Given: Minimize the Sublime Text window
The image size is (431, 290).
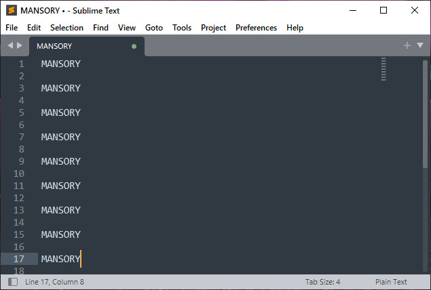Looking at the screenshot, I should click(x=353, y=10).
